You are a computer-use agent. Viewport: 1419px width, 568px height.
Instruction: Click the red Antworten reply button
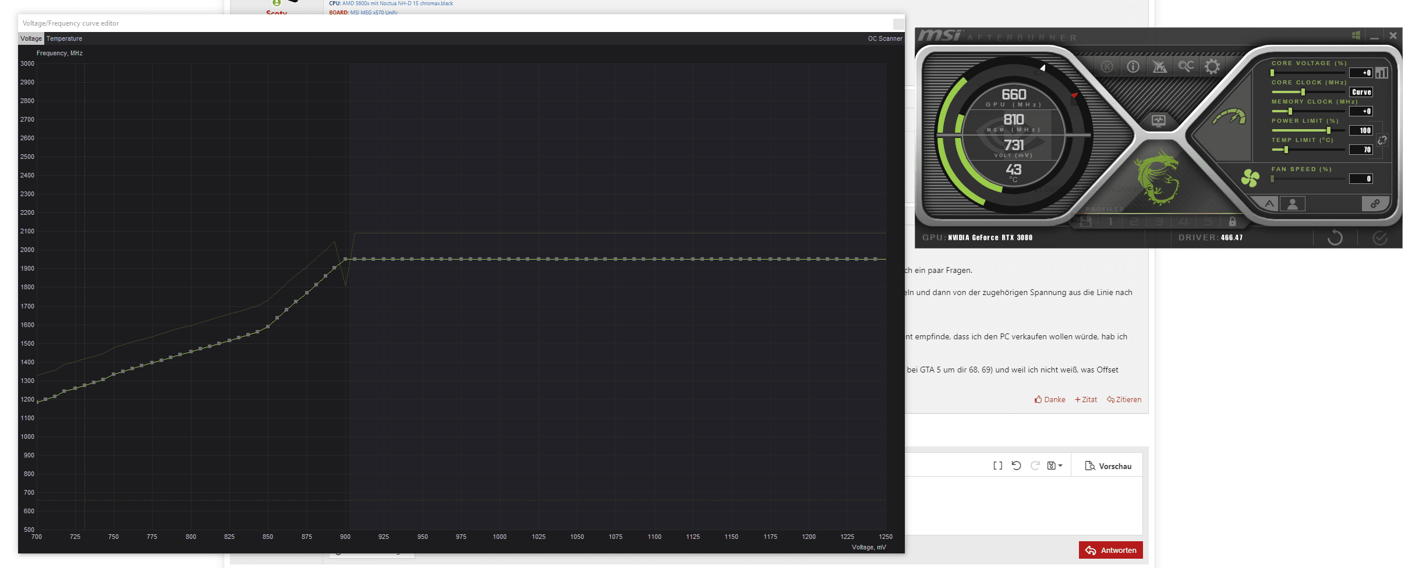tap(1110, 550)
